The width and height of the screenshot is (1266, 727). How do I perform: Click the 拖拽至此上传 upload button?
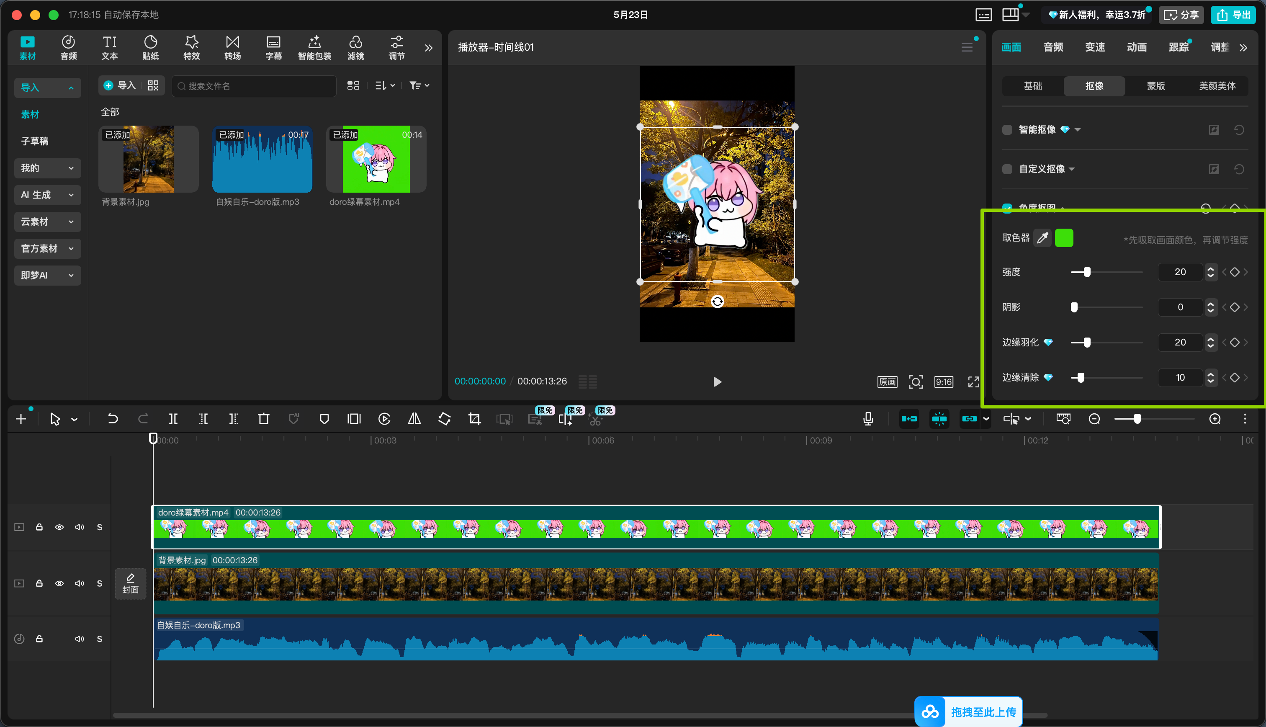[968, 712]
